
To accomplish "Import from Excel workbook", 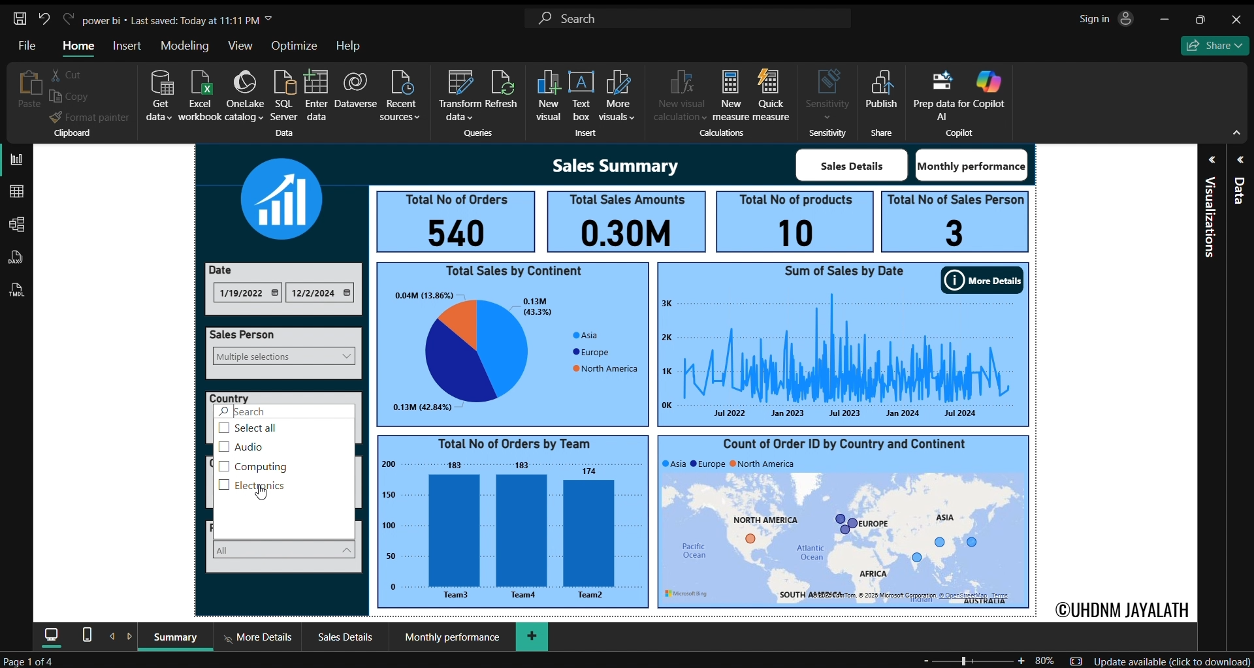I will [x=201, y=96].
